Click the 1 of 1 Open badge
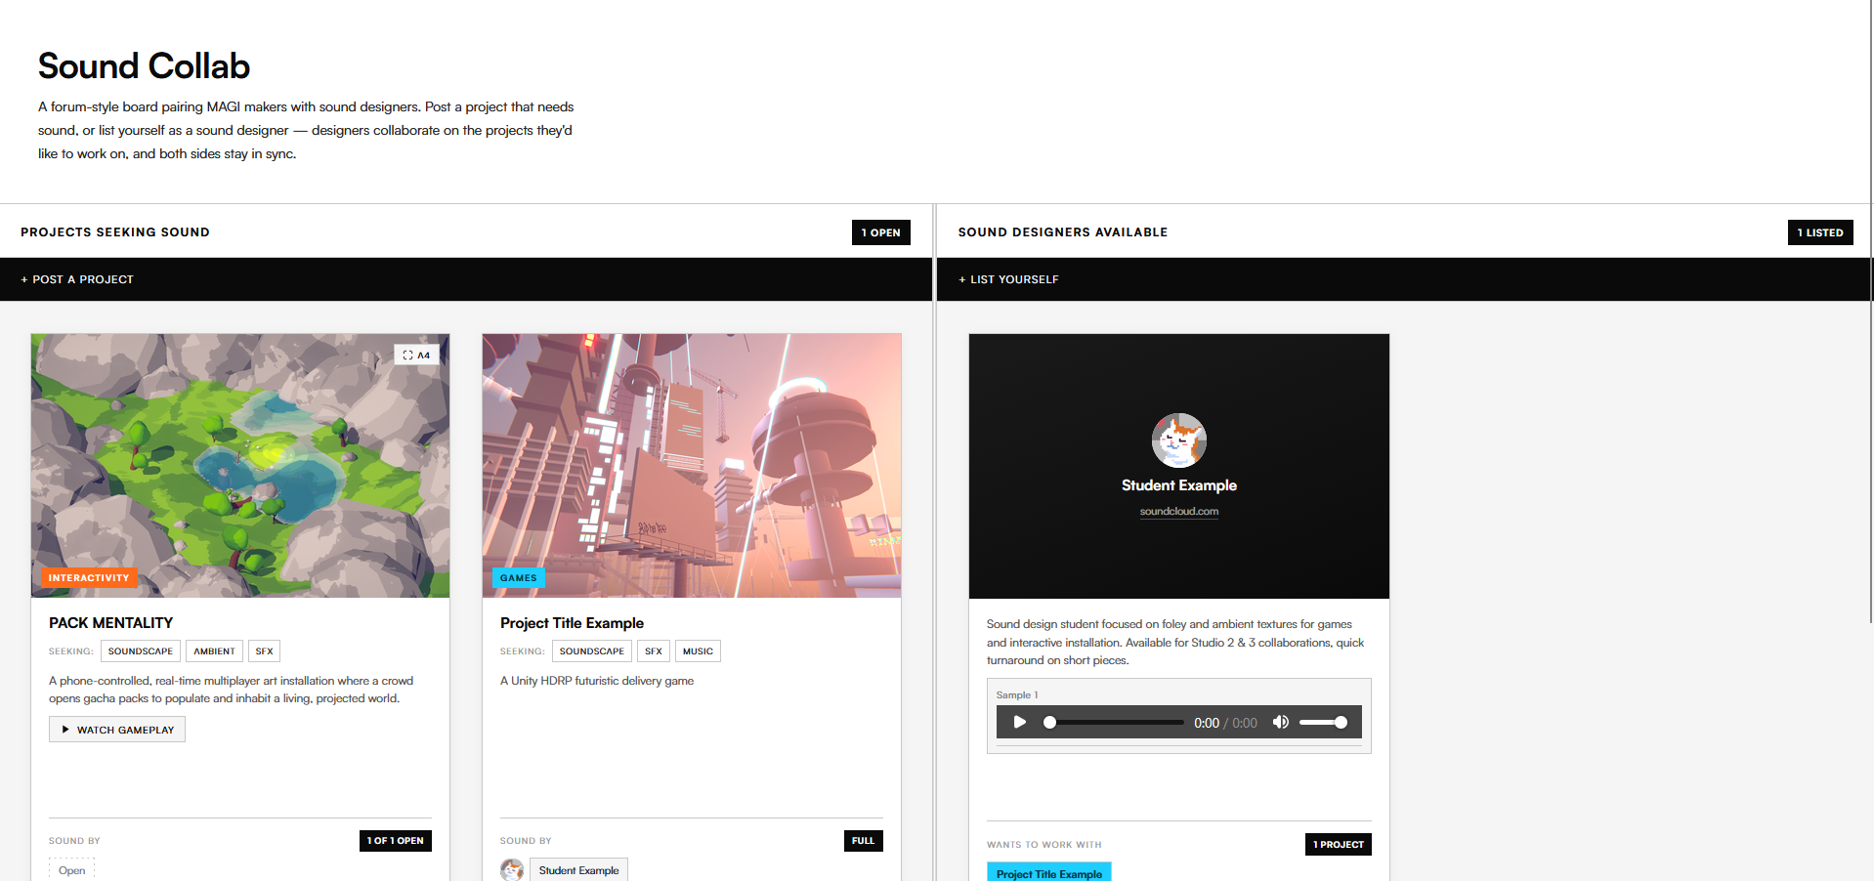Image resolution: width=1874 pixels, height=881 pixels. click(x=396, y=841)
